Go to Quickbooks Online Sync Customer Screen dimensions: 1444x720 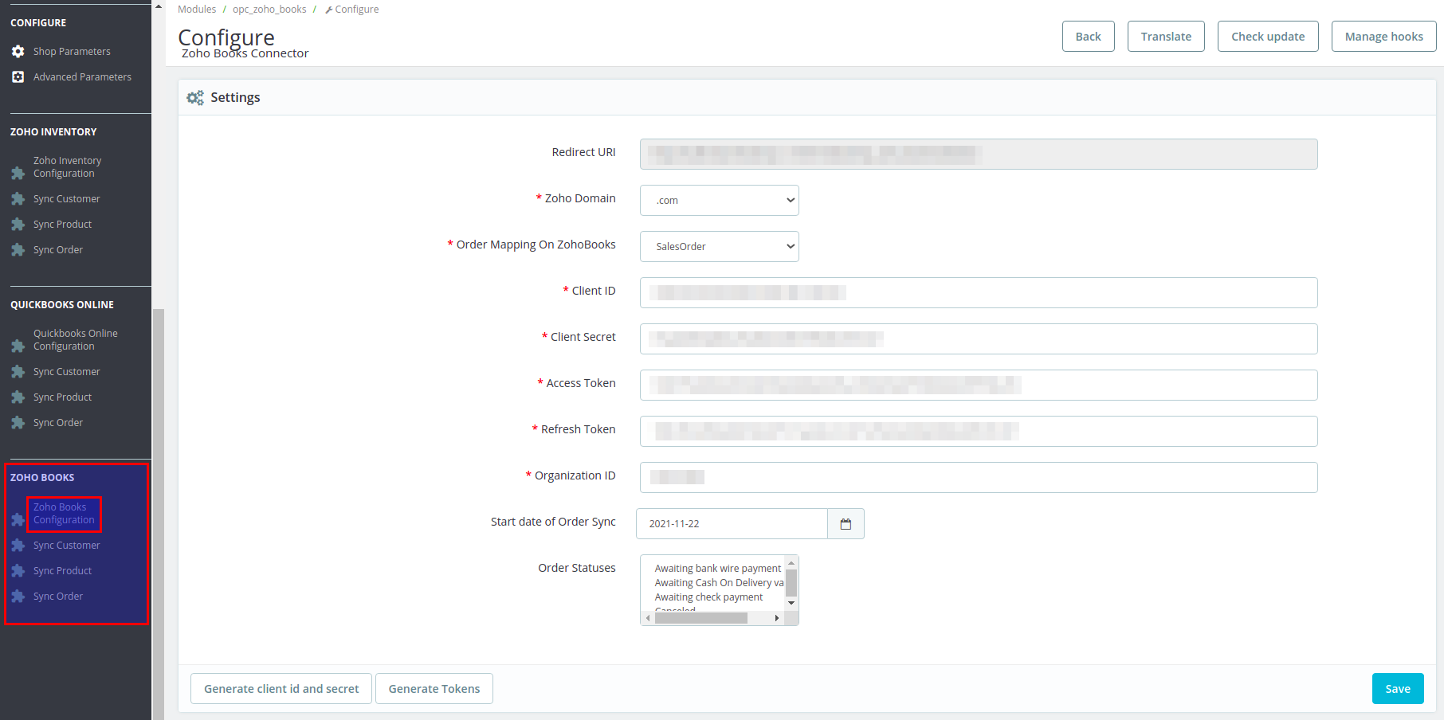67,372
